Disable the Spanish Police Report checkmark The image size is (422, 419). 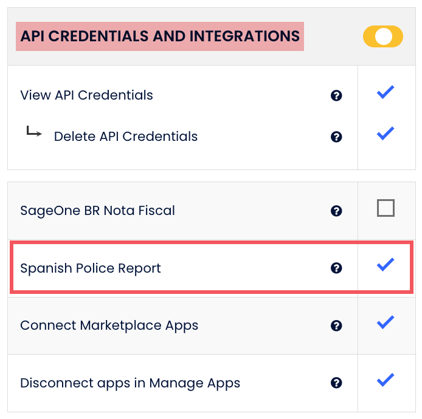(386, 265)
